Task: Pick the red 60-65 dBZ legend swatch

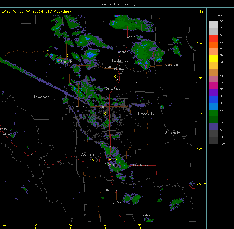Action: 213,38
